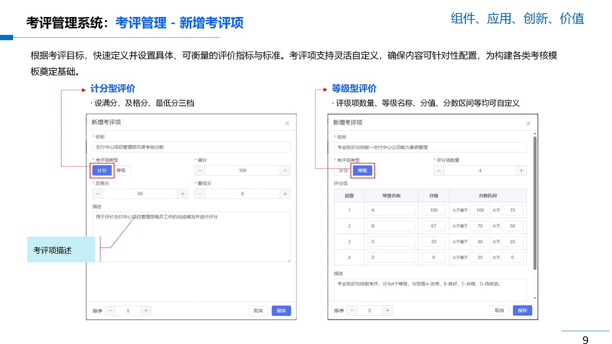Click the name field containing 交付中心项目管理部月度考核分数

[x=191, y=147]
